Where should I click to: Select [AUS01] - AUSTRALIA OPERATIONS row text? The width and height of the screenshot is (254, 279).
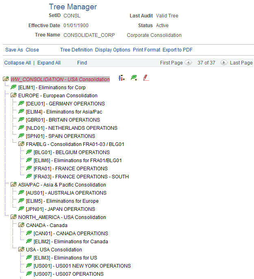click(66, 193)
